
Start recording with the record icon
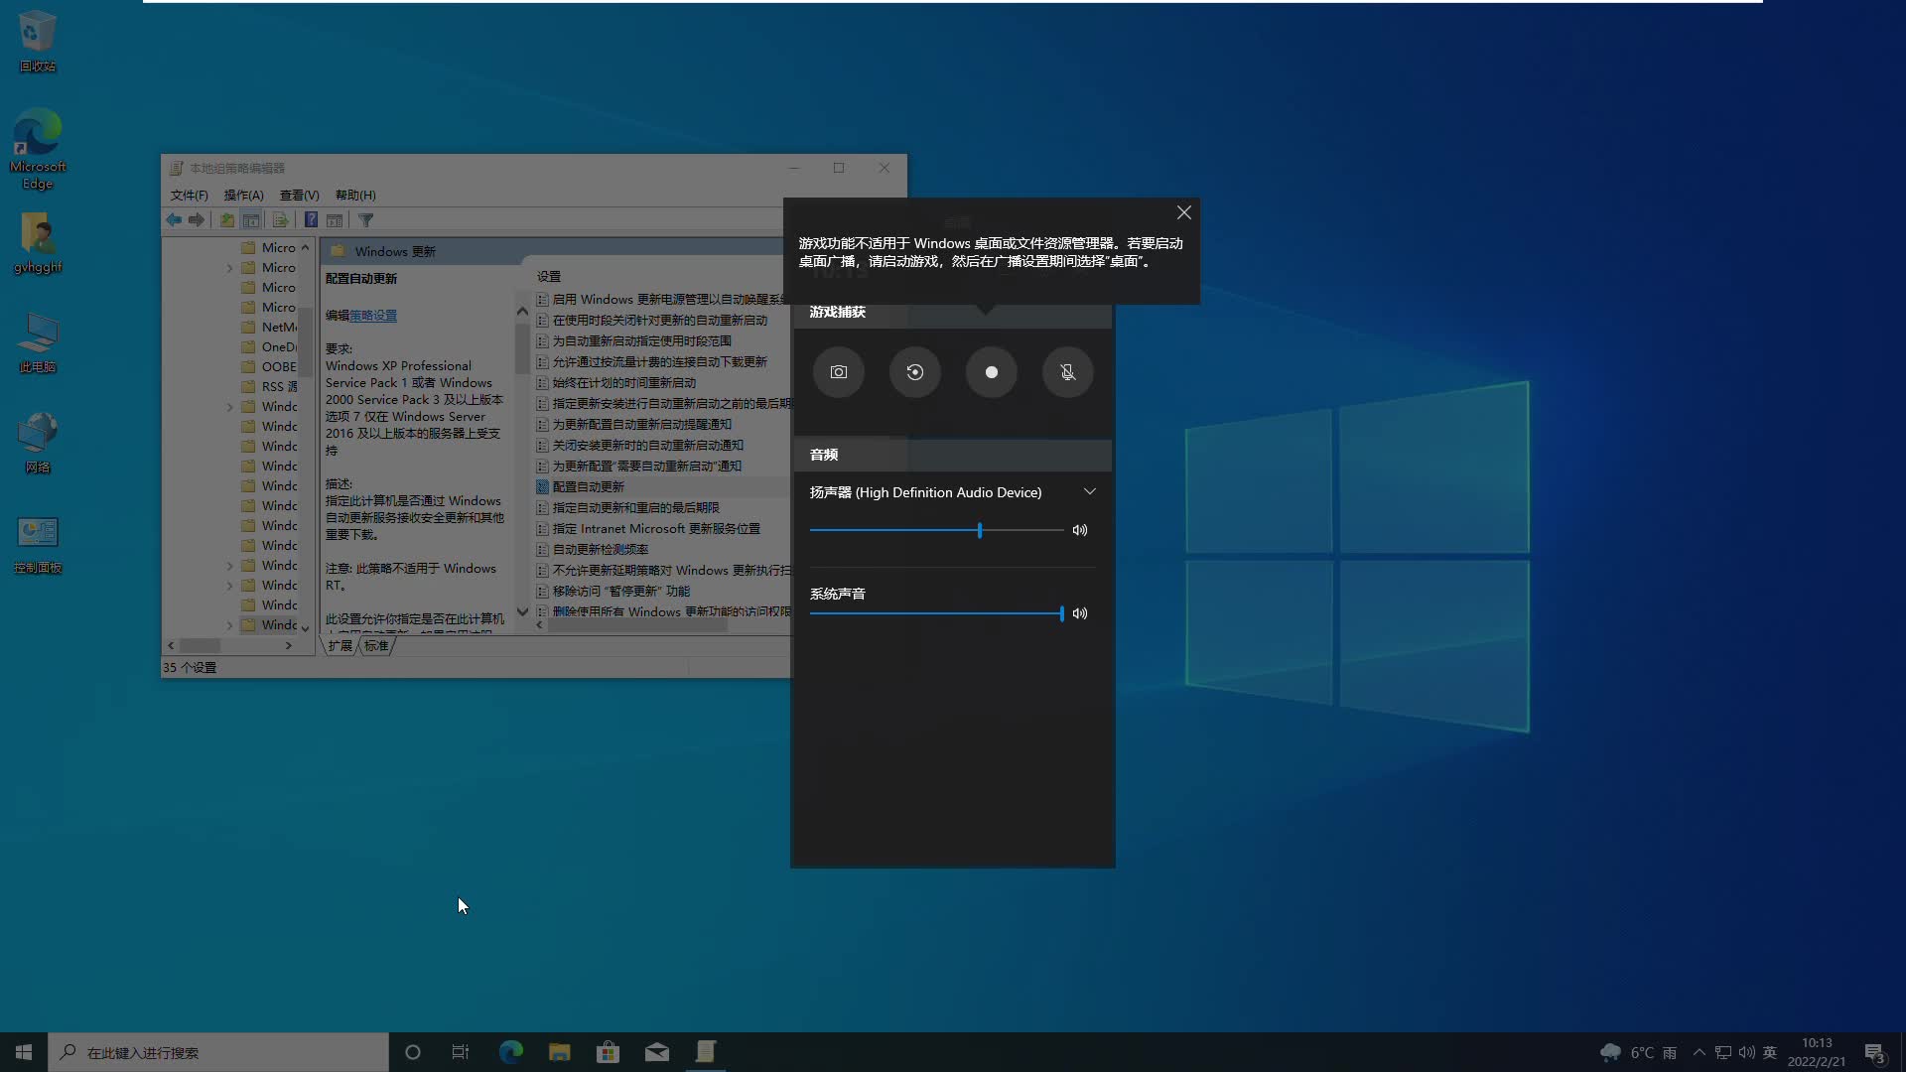tap(991, 372)
